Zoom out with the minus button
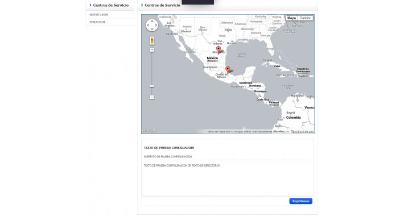This screenshot has height=216, width=404. [152, 97]
